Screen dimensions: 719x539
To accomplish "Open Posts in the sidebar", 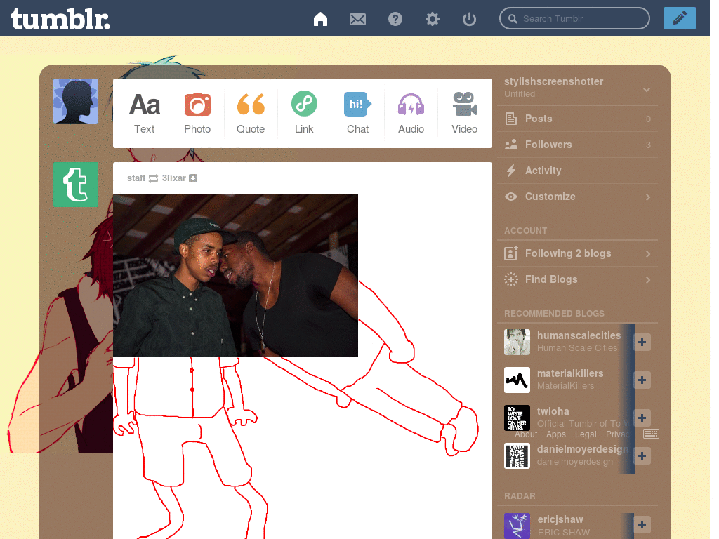I will click(x=577, y=119).
